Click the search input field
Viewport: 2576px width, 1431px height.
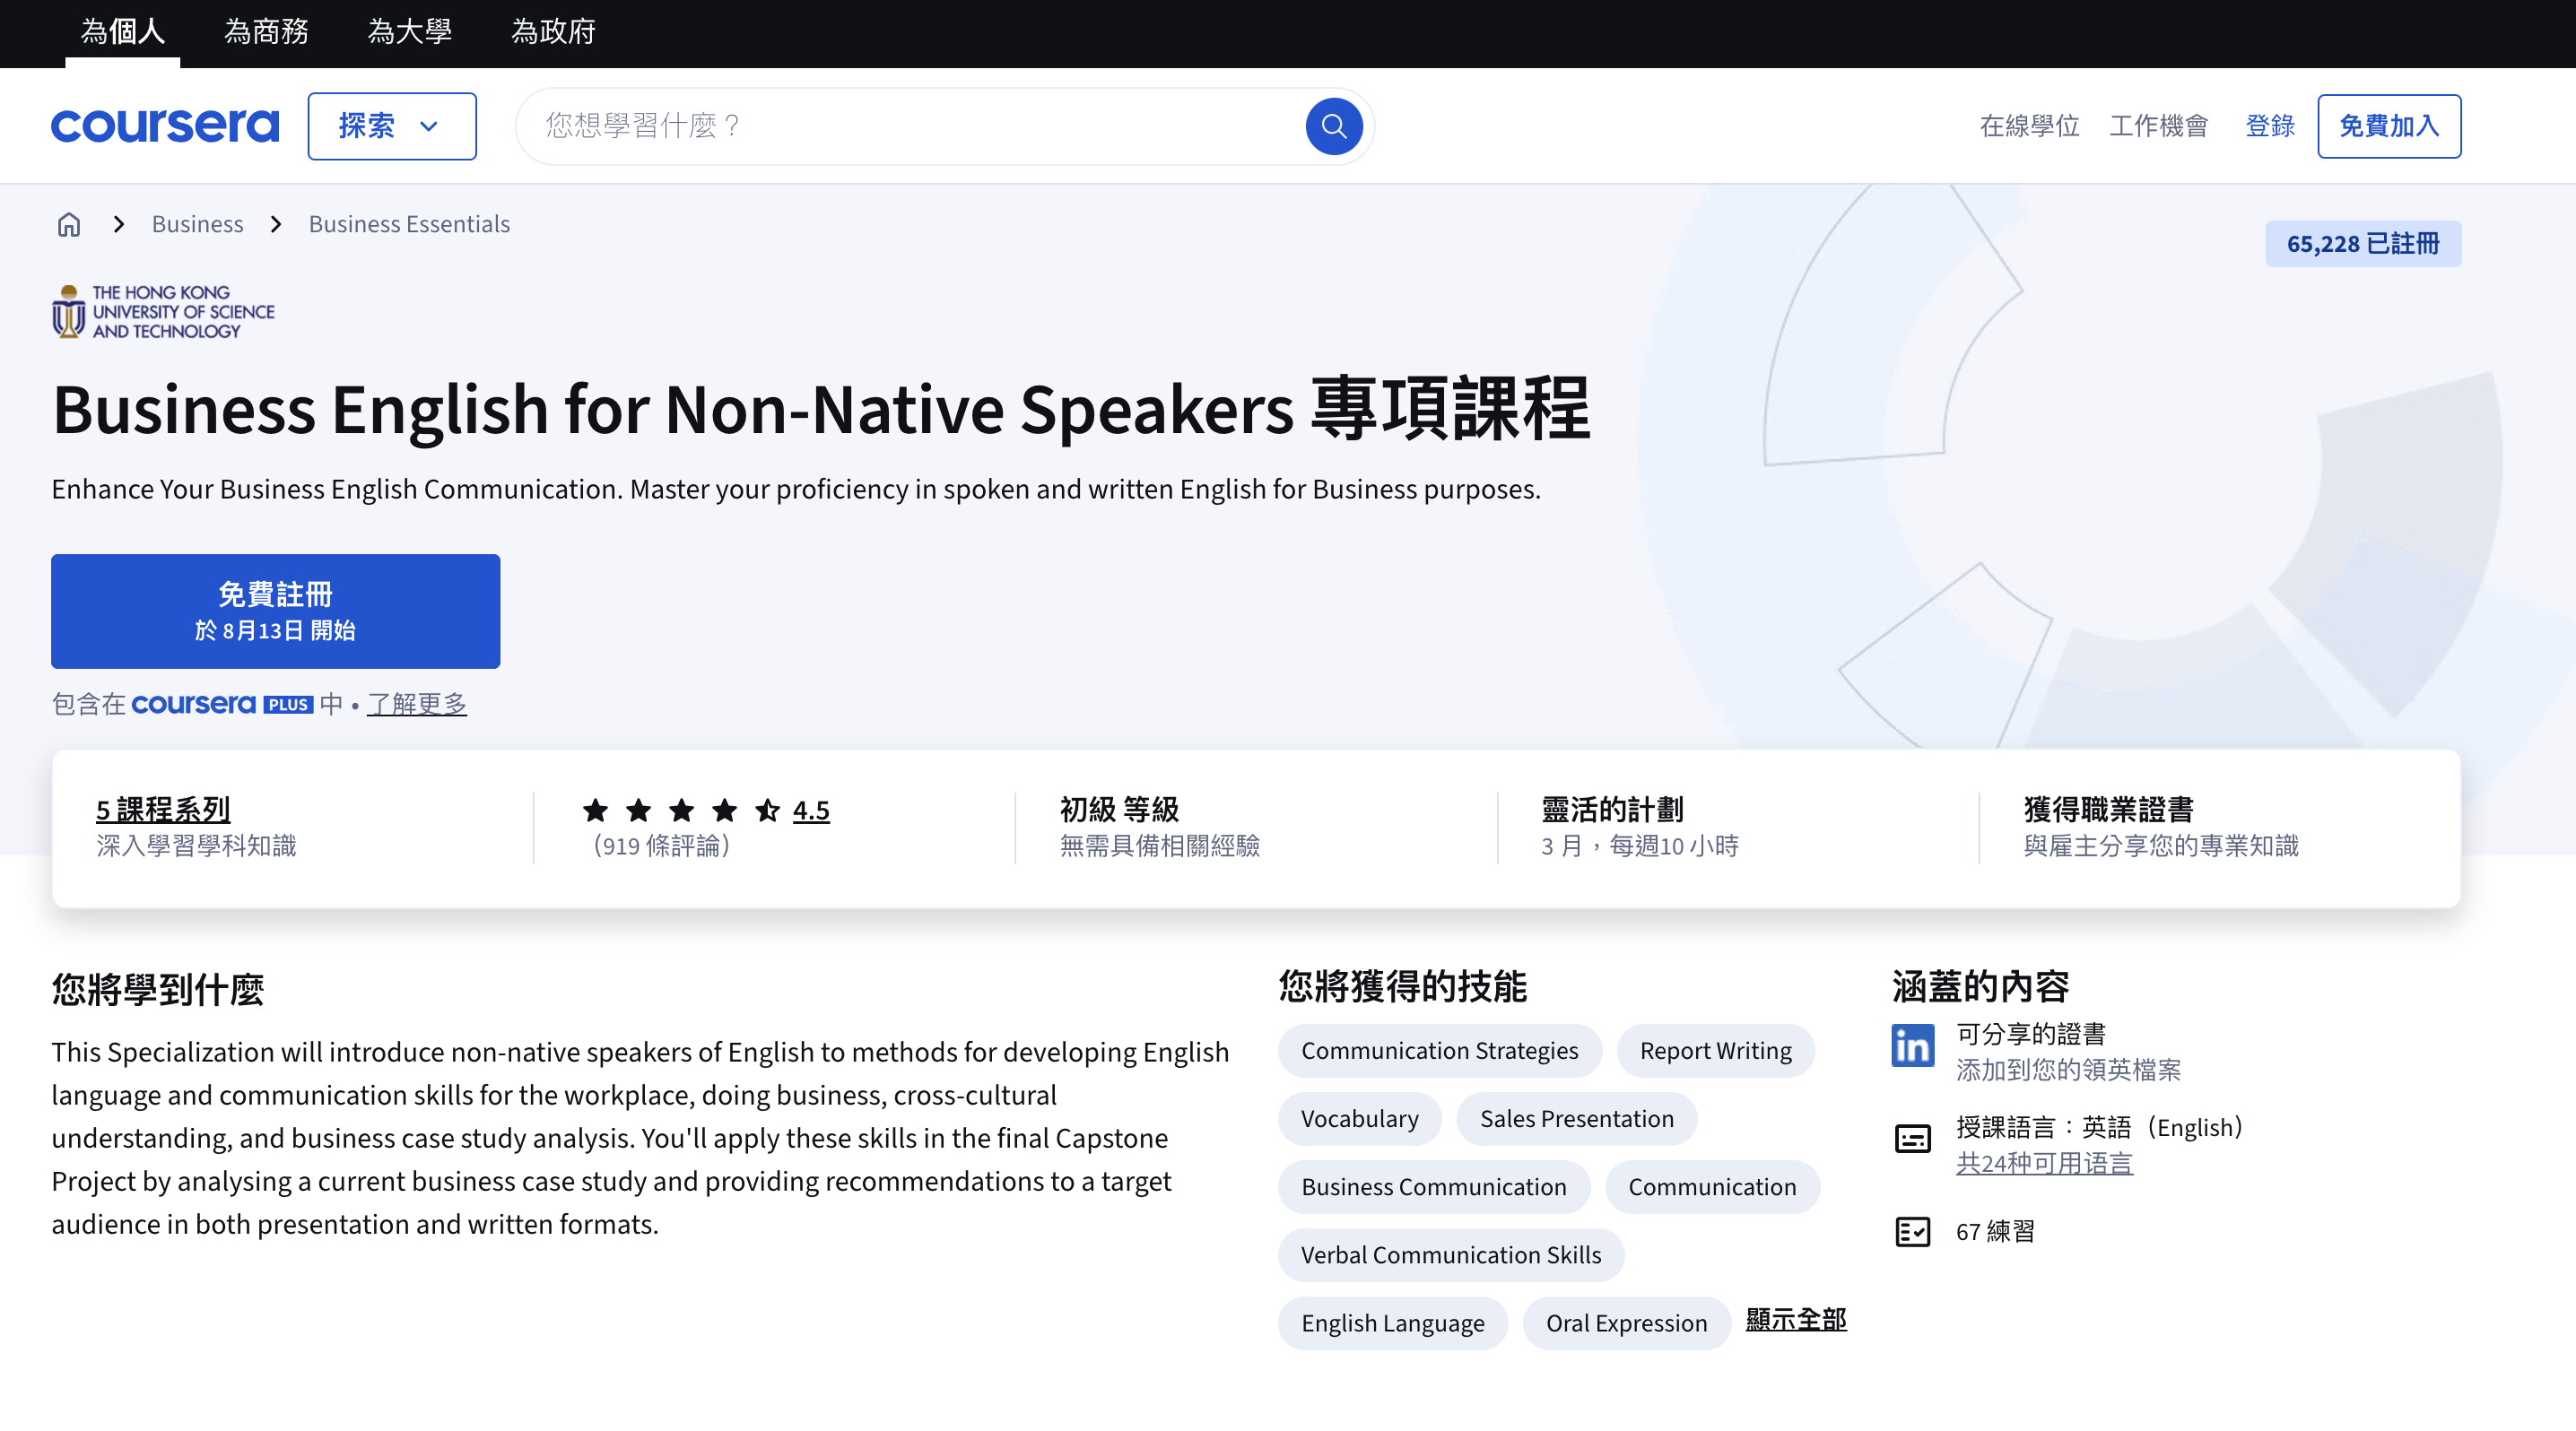click(900, 126)
